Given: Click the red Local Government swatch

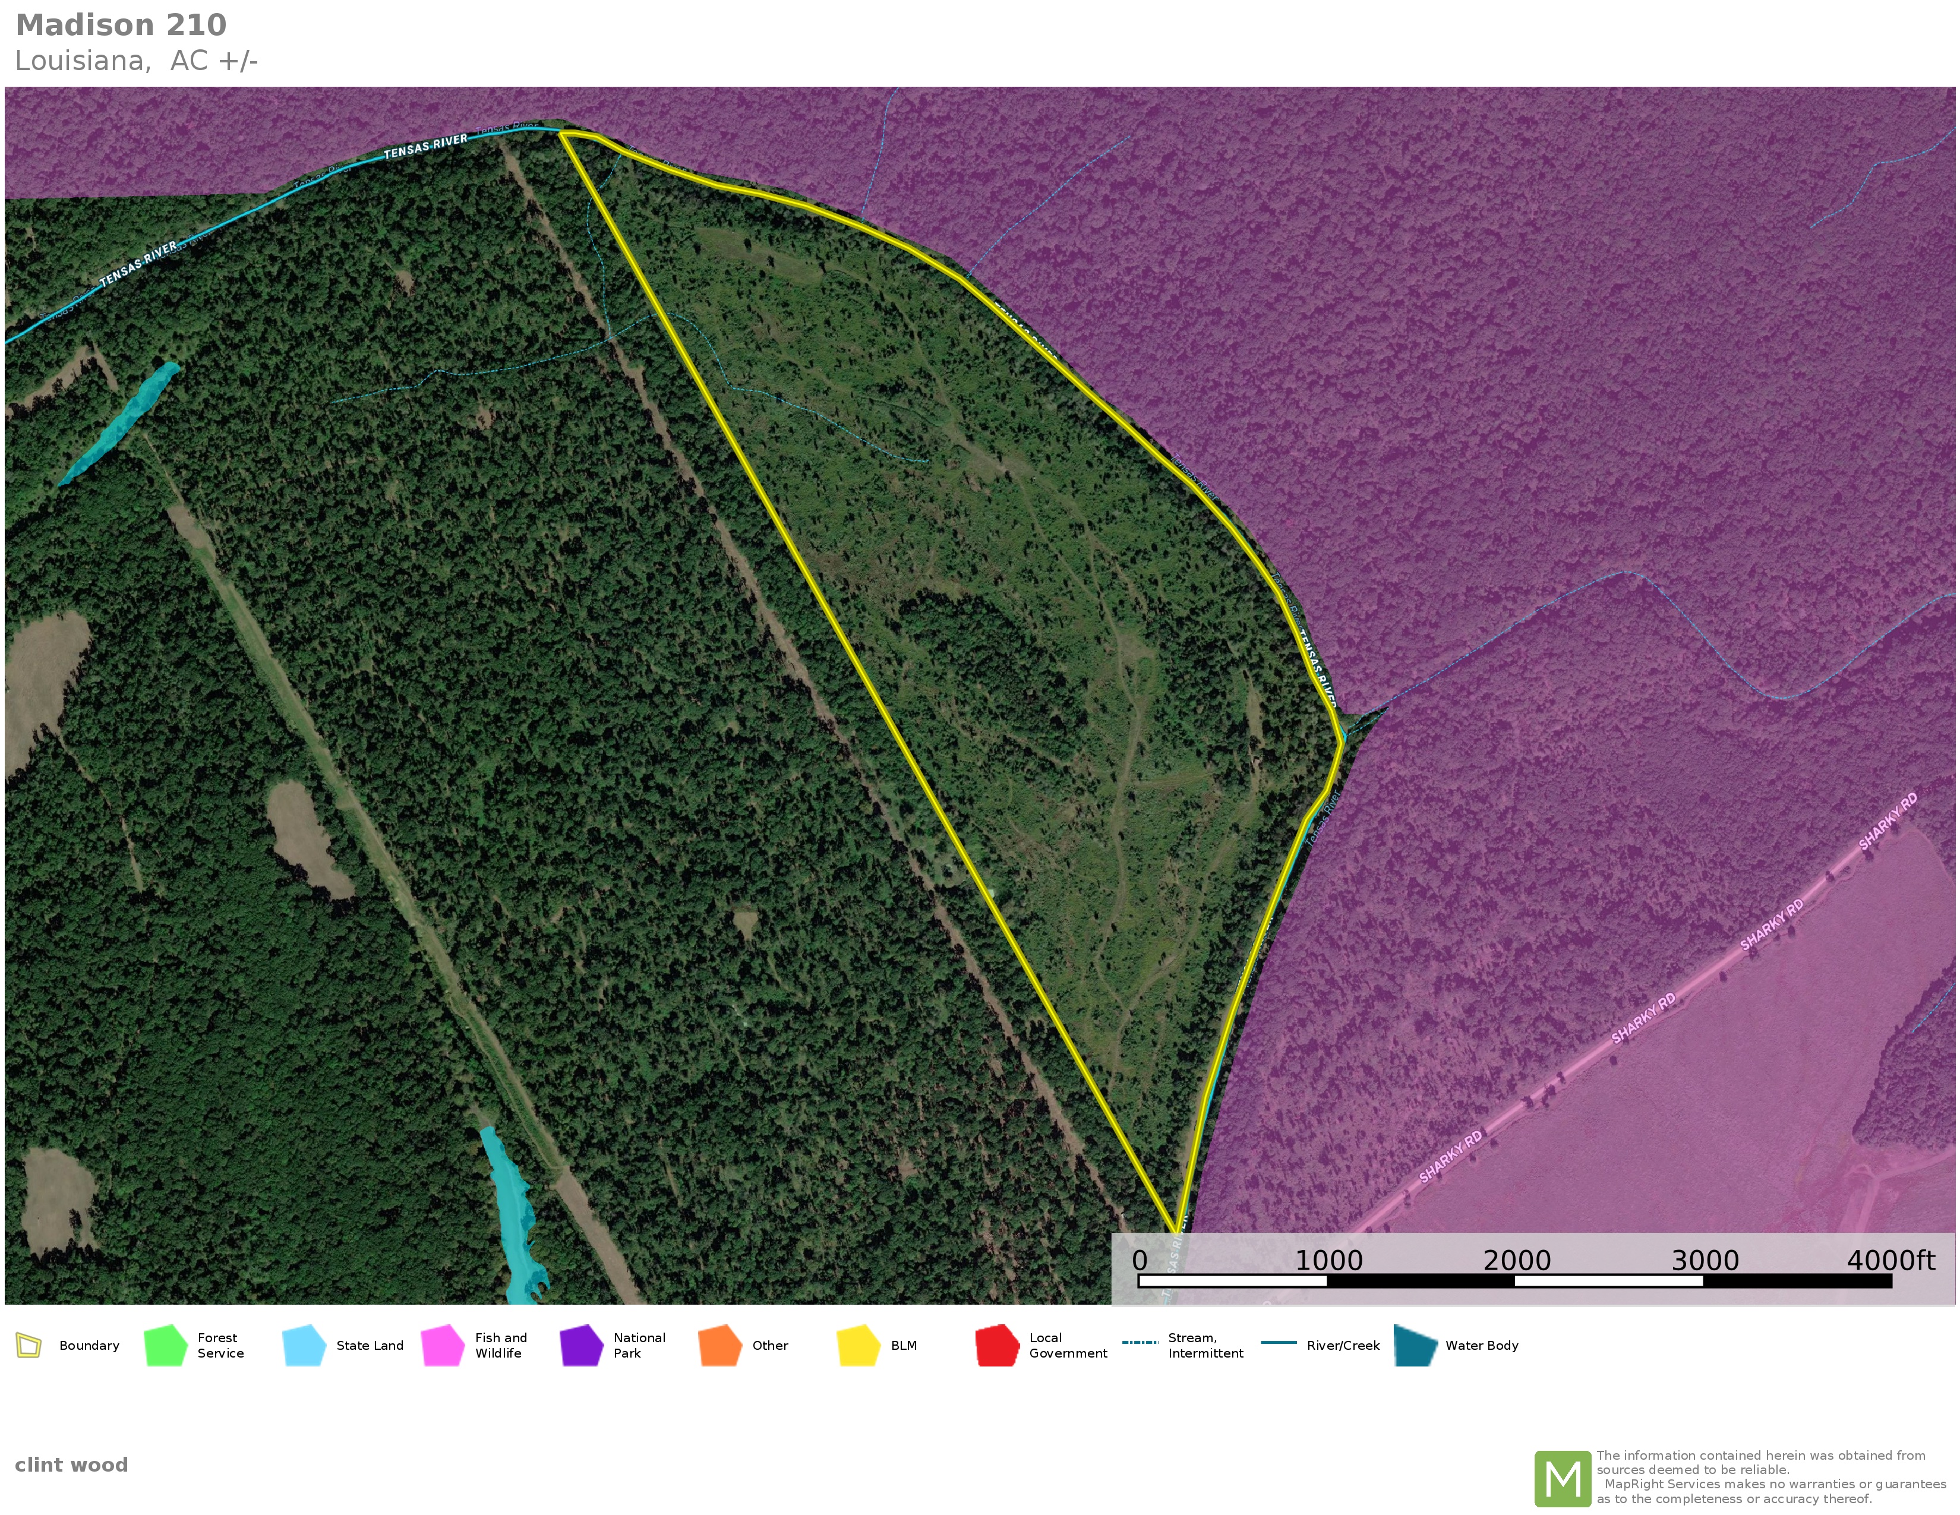Looking at the screenshot, I should tap(997, 1345).
